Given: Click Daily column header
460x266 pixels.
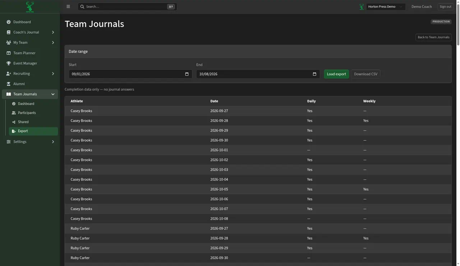Looking at the screenshot, I should 311,101.
